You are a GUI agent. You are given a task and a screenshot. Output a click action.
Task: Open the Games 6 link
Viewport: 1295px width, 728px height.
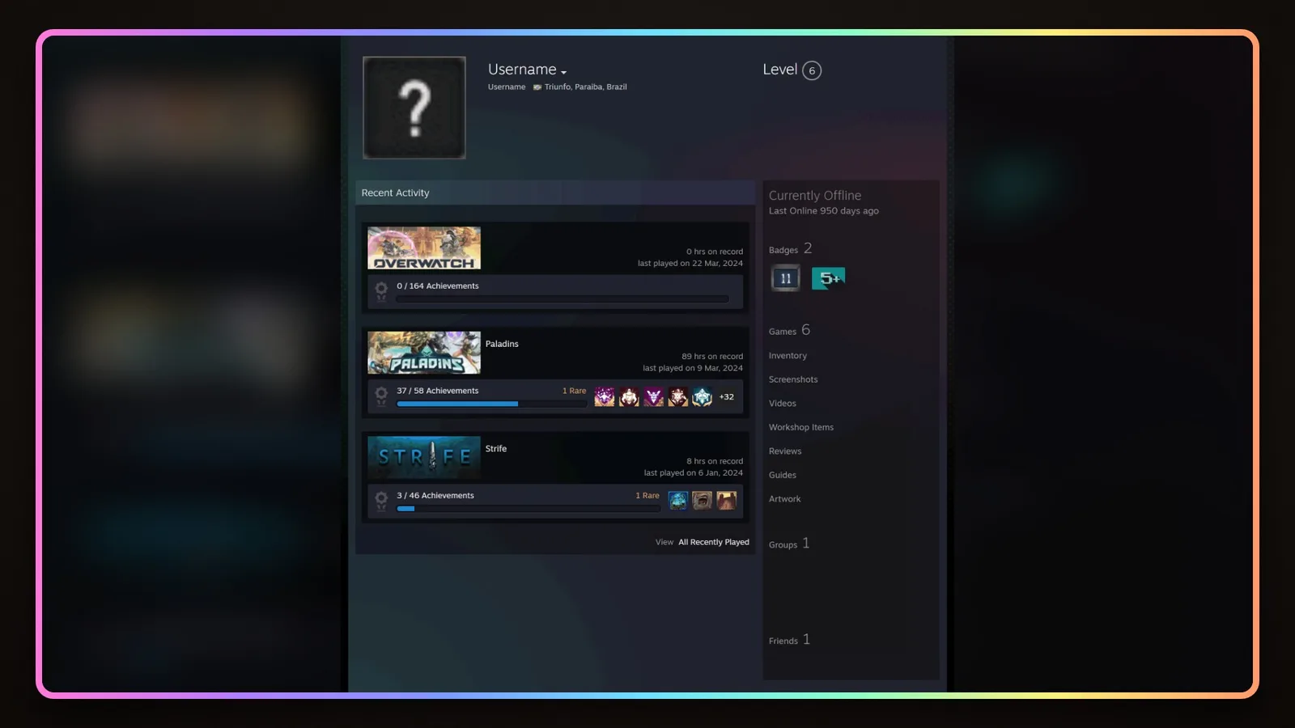789,330
